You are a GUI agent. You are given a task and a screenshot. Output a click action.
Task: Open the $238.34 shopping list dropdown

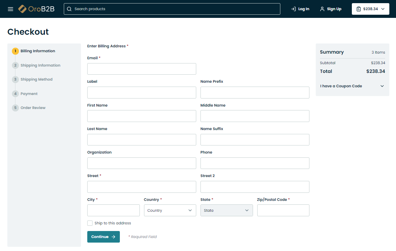[x=370, y=9]
